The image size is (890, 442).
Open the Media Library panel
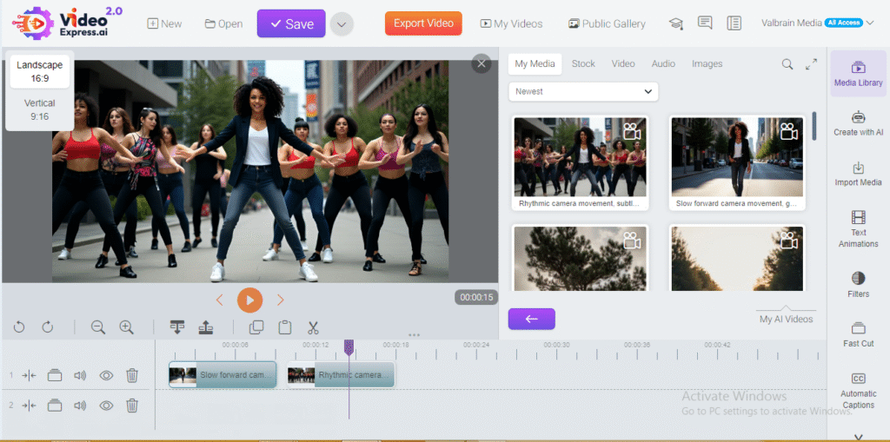tap(858, 74)
